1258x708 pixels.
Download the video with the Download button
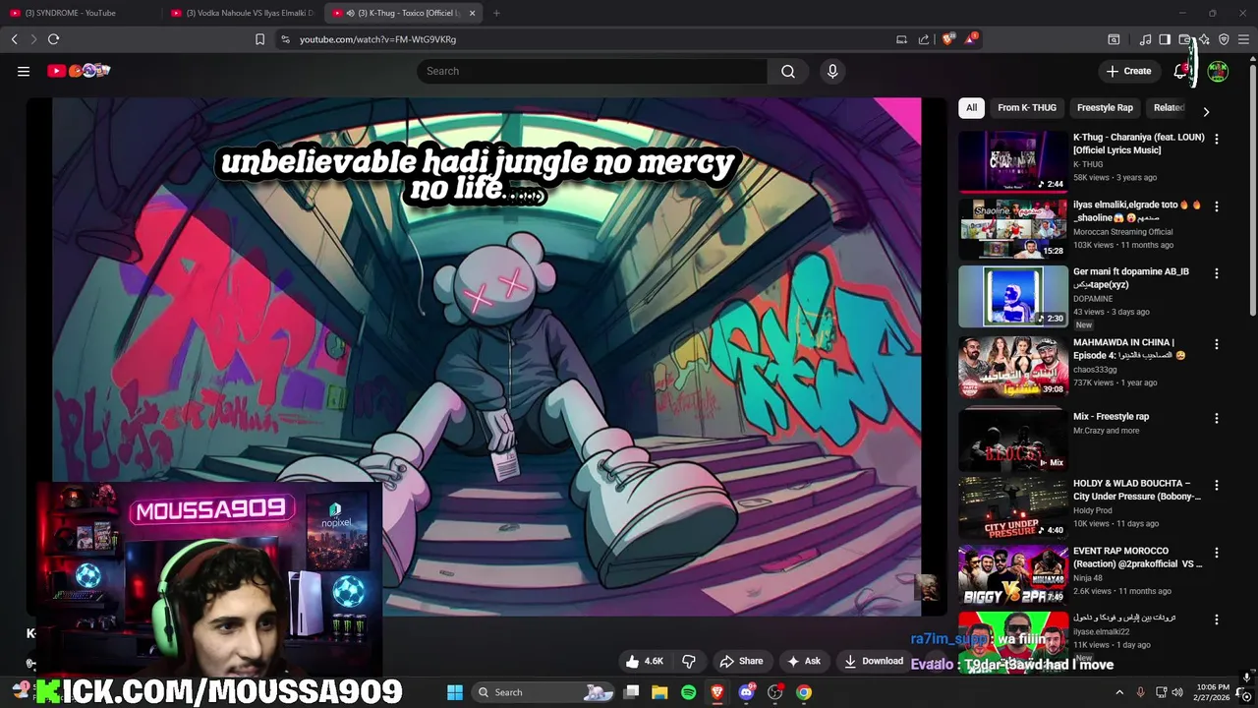874,661
